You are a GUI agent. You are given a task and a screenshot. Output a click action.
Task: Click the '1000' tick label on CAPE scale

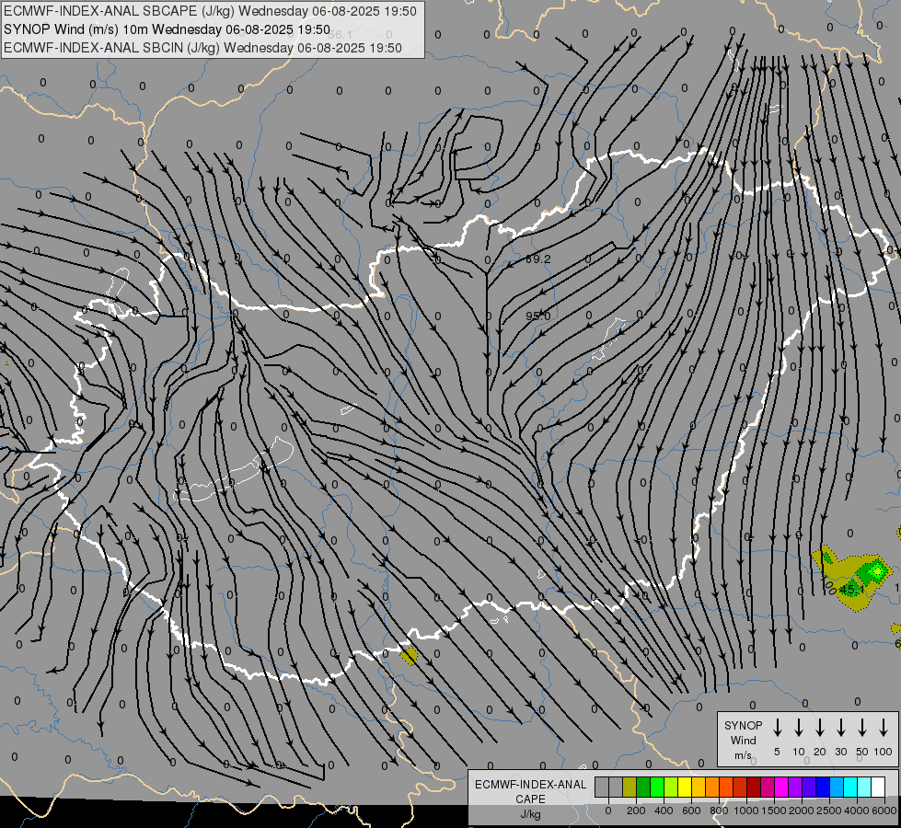[745, 811]
